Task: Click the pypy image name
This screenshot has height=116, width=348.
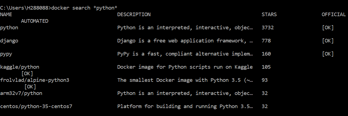Action: [x=6, y=54]
